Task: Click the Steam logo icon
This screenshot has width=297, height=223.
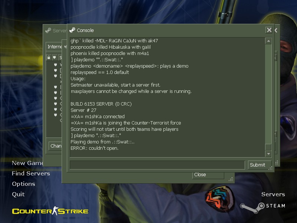Action: [252, 207]
